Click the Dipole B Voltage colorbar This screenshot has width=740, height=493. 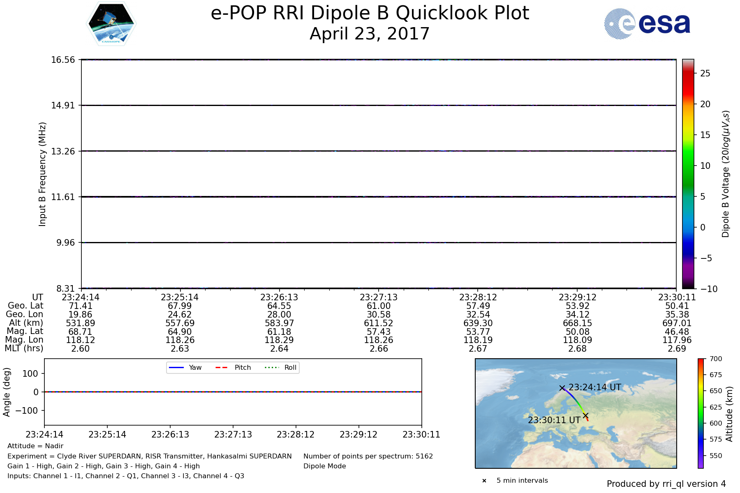pos(688,174)
